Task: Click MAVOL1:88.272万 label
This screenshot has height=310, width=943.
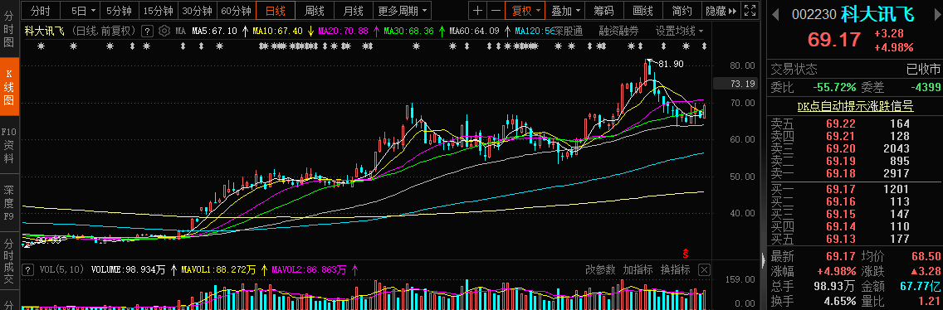Action: coord(219,269)
